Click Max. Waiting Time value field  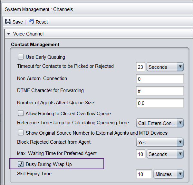pyautogui.click(x=140, y=154)
